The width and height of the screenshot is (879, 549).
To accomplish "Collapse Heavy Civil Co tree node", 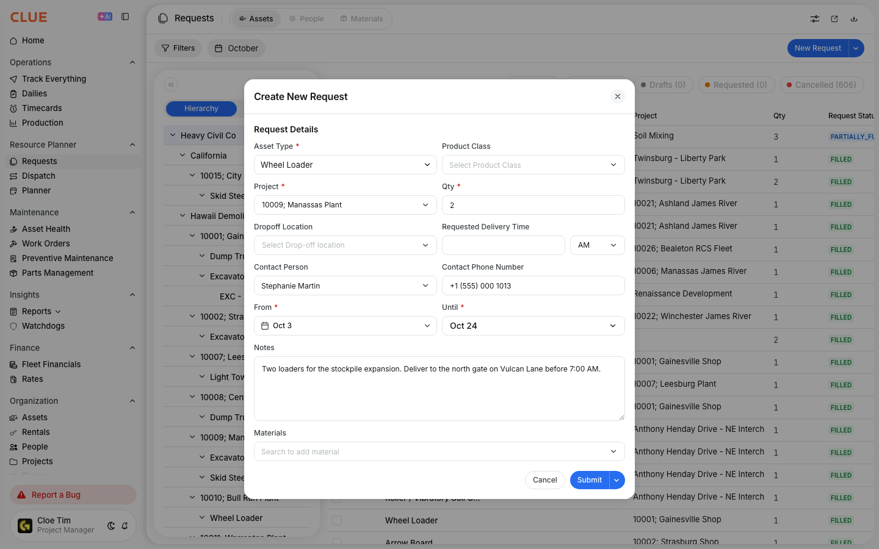I will pyautogui.click(x=173, y=135).
